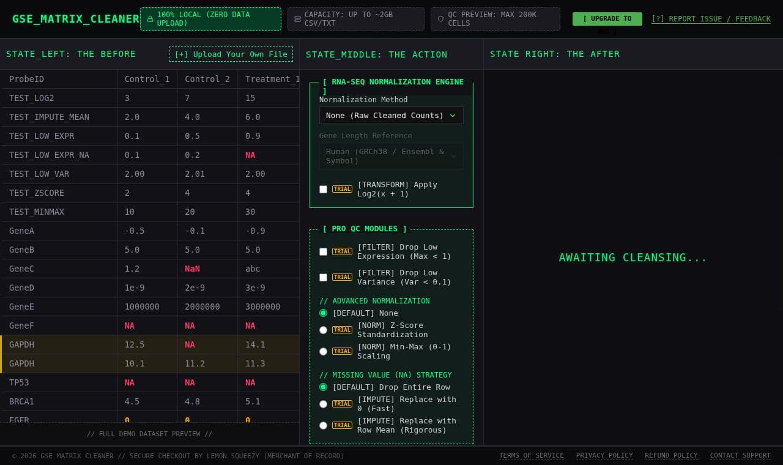783x465 pixels.
Task: Click the lock icon in the 100% Local badge
Action: 150,19
